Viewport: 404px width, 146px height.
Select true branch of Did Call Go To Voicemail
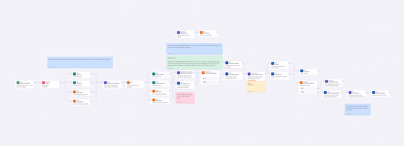tap(308, 88)
